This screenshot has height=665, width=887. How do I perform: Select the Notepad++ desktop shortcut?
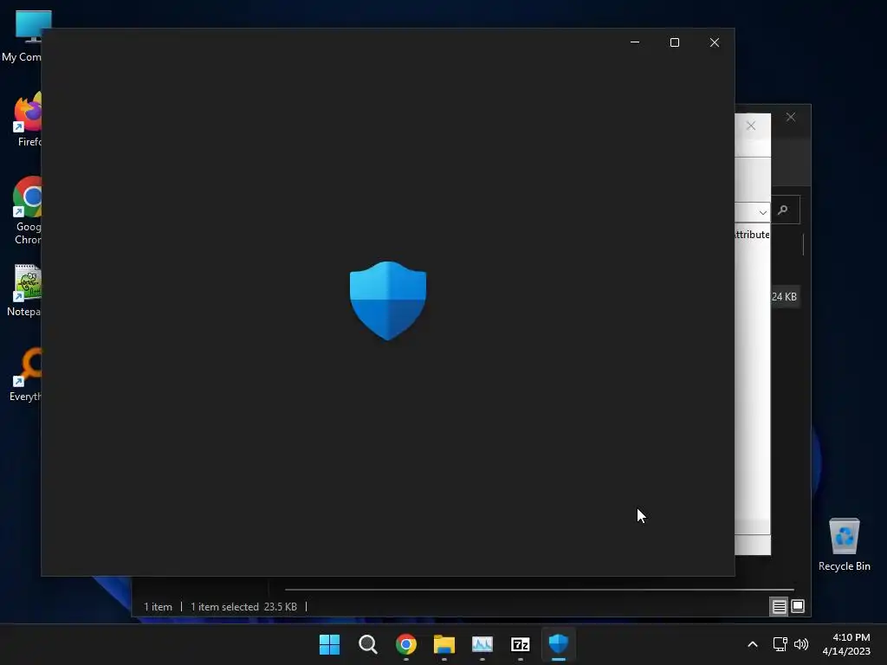[25, 290]
